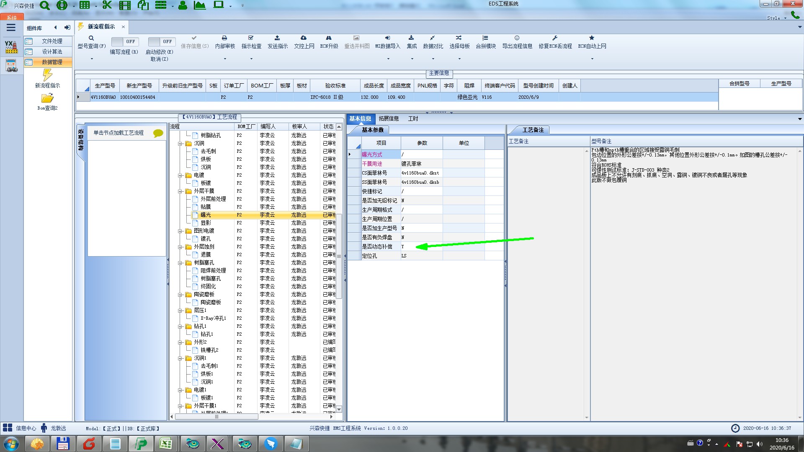Viewport: 804px width, 452px height.
Task: Switch to the 拓展信息 tab
Action: (389, 118)
